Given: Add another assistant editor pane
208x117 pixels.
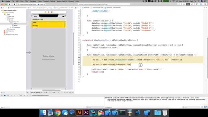Looking at the screenshot, I should 204,8.
